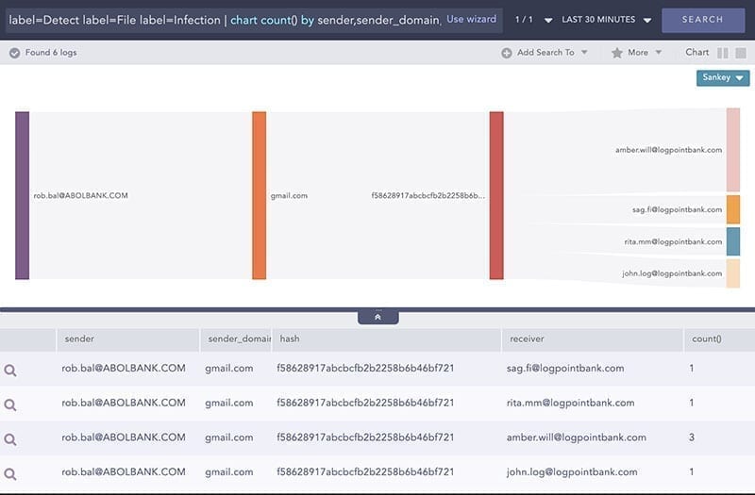The height and width of the screenshot is (495, 755).
Task: Click magnifier icon in amber.will row
Action: point(10,439)
